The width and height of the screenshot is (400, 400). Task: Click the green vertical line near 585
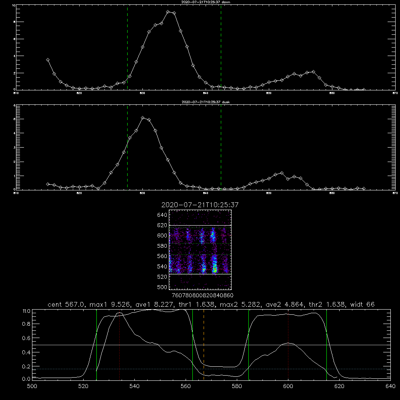click(248, 344)
